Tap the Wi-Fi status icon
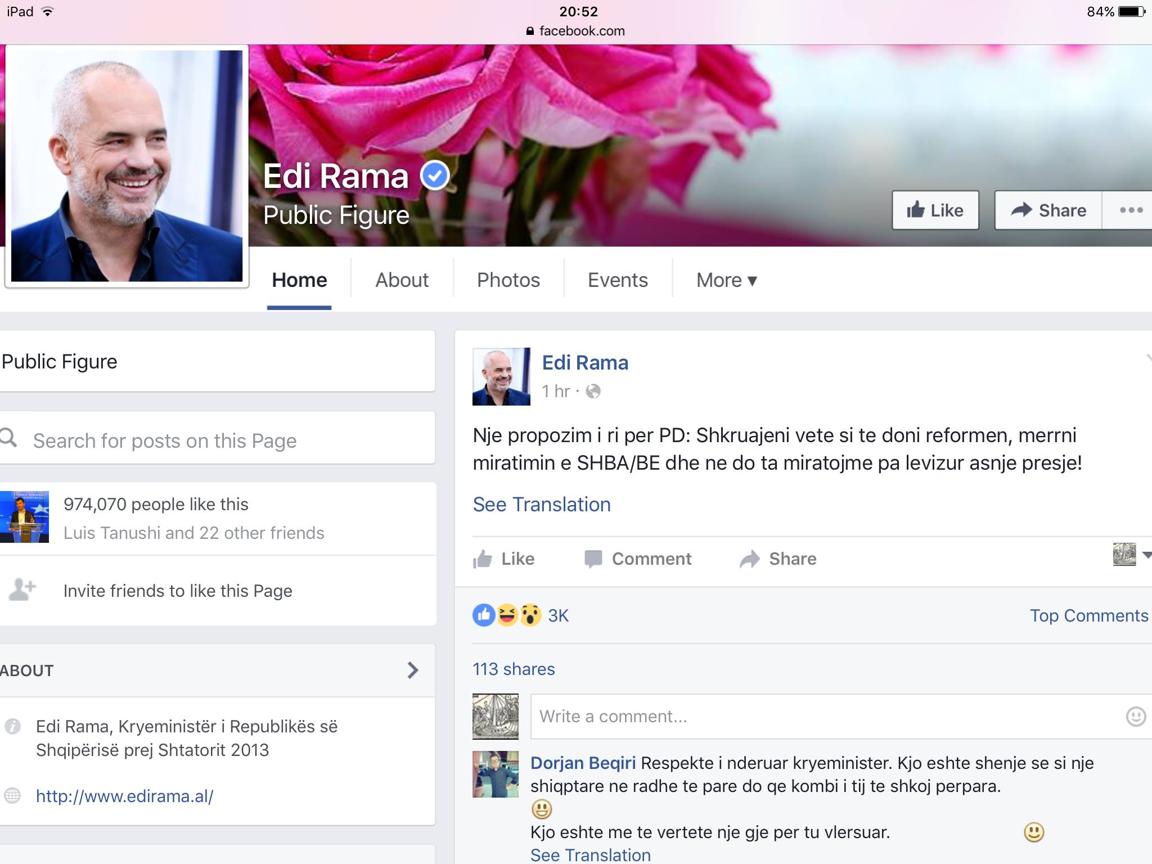This screenshot has height=864, width=1152. (x=48, y=11)
